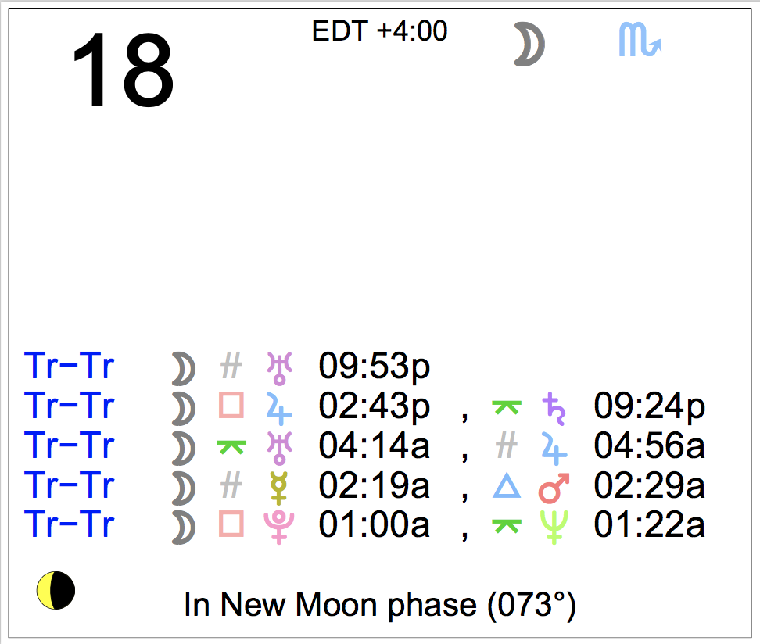Click the blue trine triangle symbol
The image size is (760, 644).
(507, 486)
